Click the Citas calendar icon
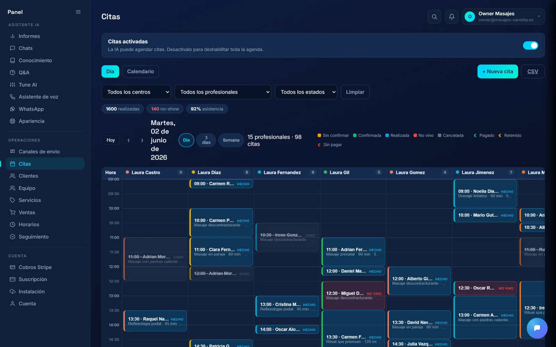Image resolution: width=556 pixels, height=347 pixels. (13, 164)
